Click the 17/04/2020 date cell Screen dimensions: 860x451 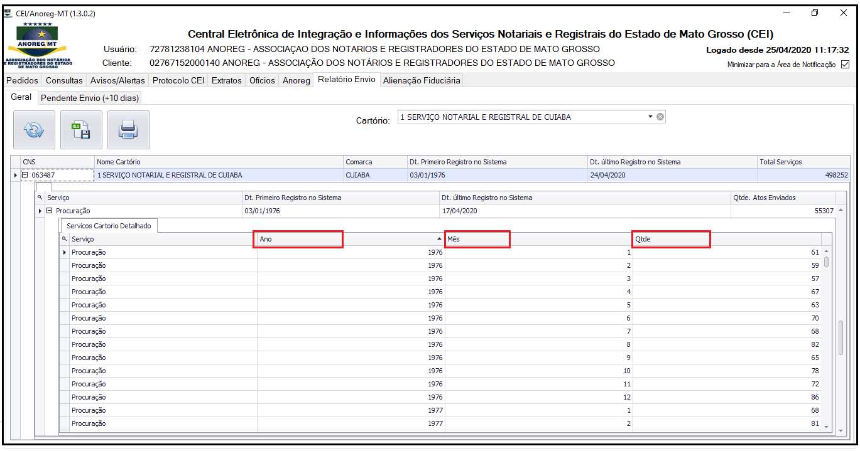(585, 211)
